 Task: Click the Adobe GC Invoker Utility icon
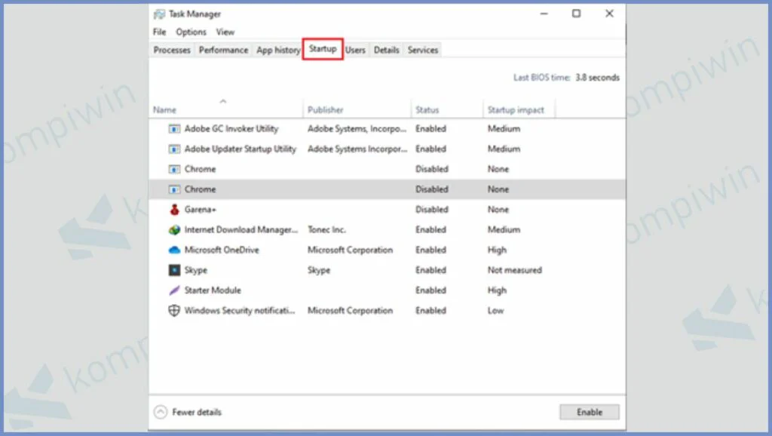click(174, 129)
